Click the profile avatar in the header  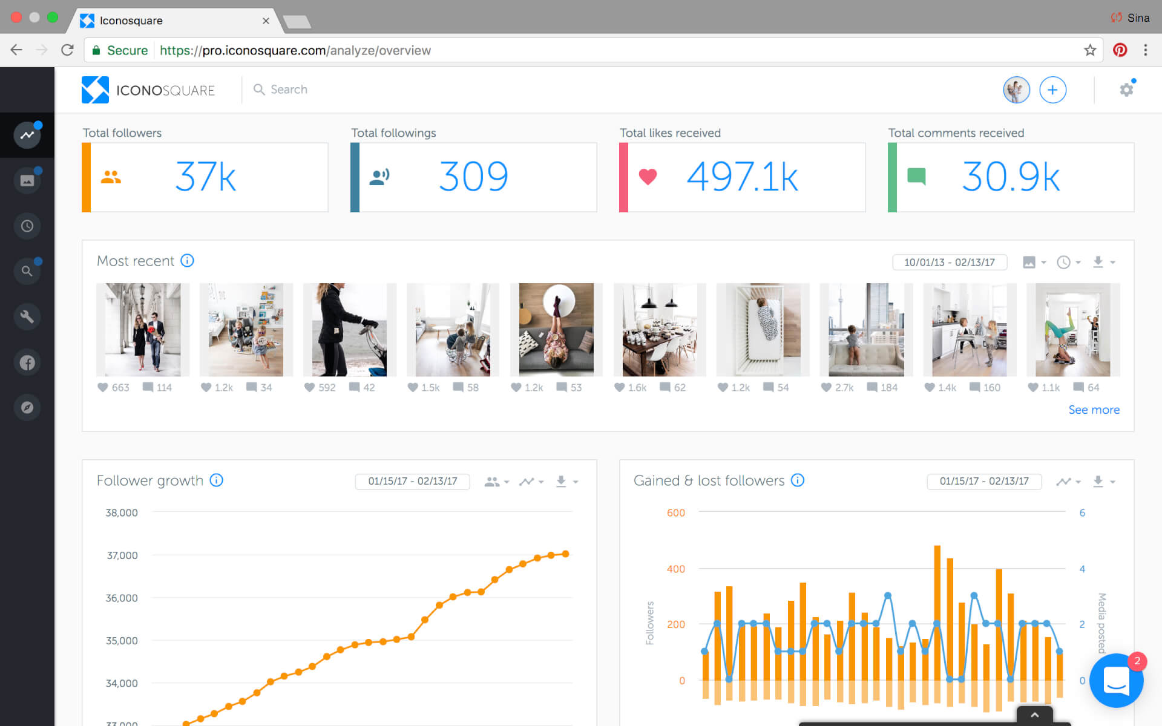(x=1016, y=90)
